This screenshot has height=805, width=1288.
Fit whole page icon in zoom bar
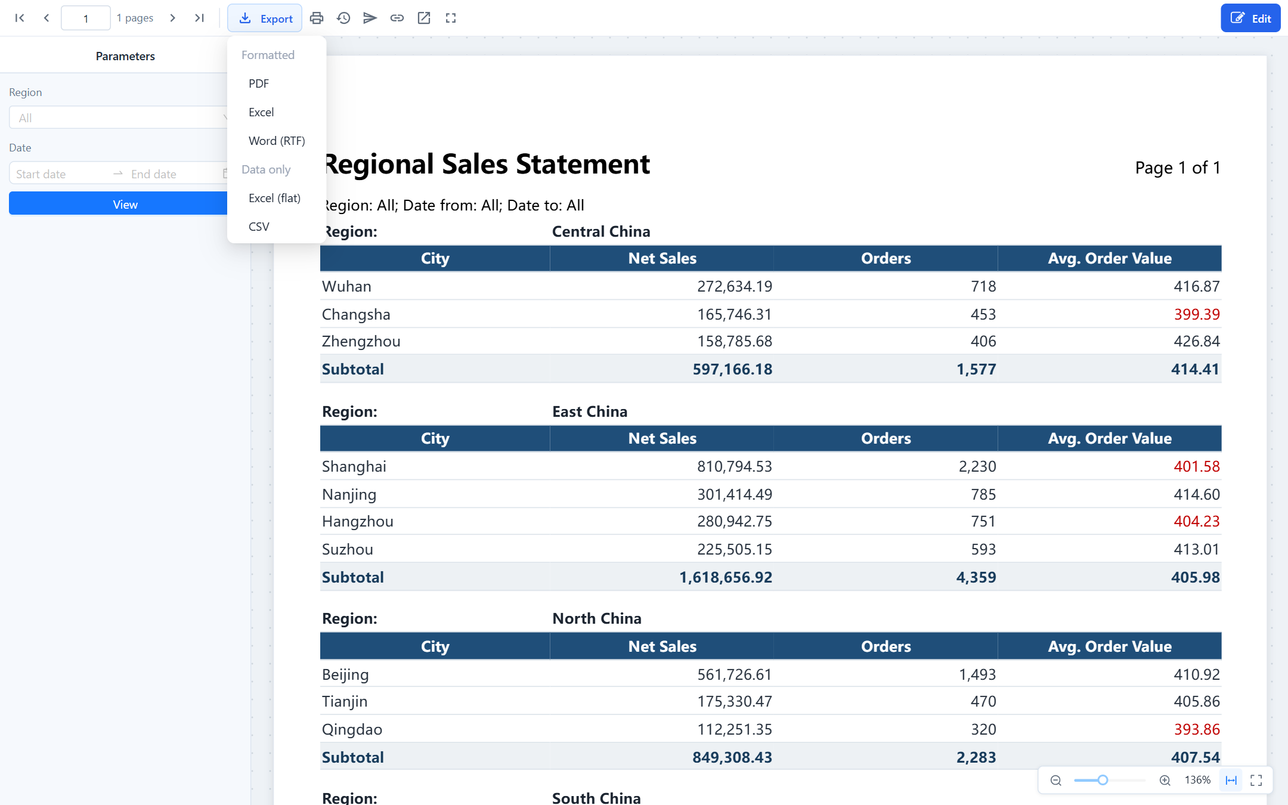1256,780
